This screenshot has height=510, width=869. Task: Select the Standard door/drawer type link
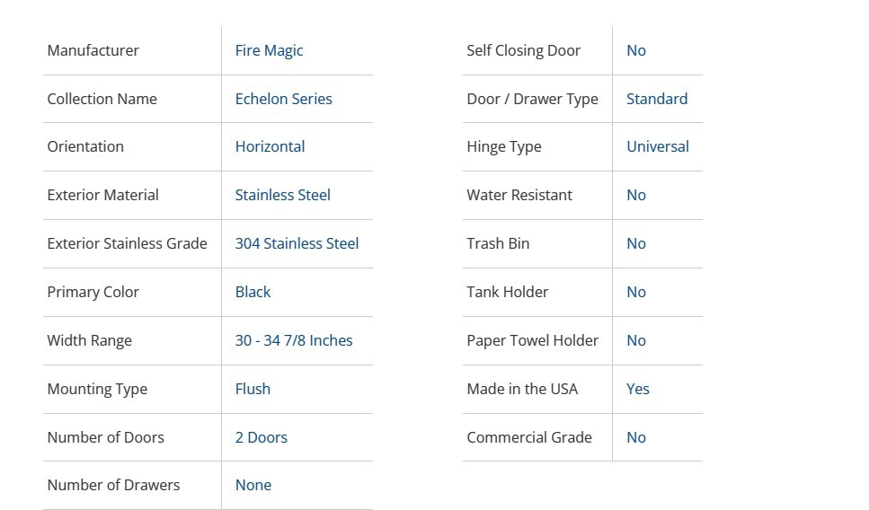click(x=656, y=99)
